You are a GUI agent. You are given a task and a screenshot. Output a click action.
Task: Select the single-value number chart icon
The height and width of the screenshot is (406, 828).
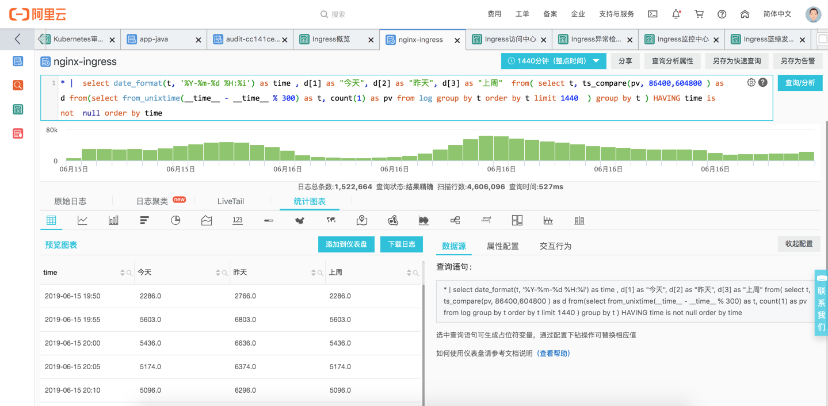[x=238, y=220]
